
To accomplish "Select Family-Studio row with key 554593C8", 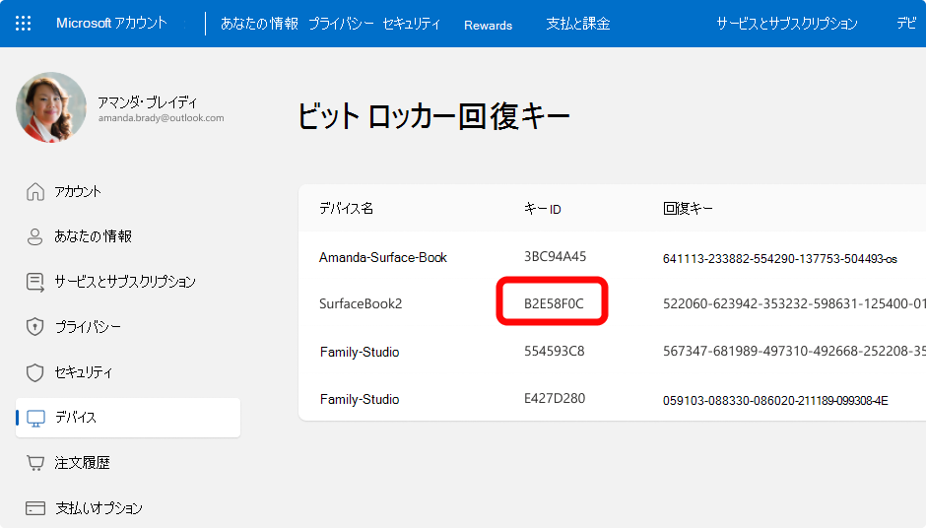I will [x=360, y=352].
